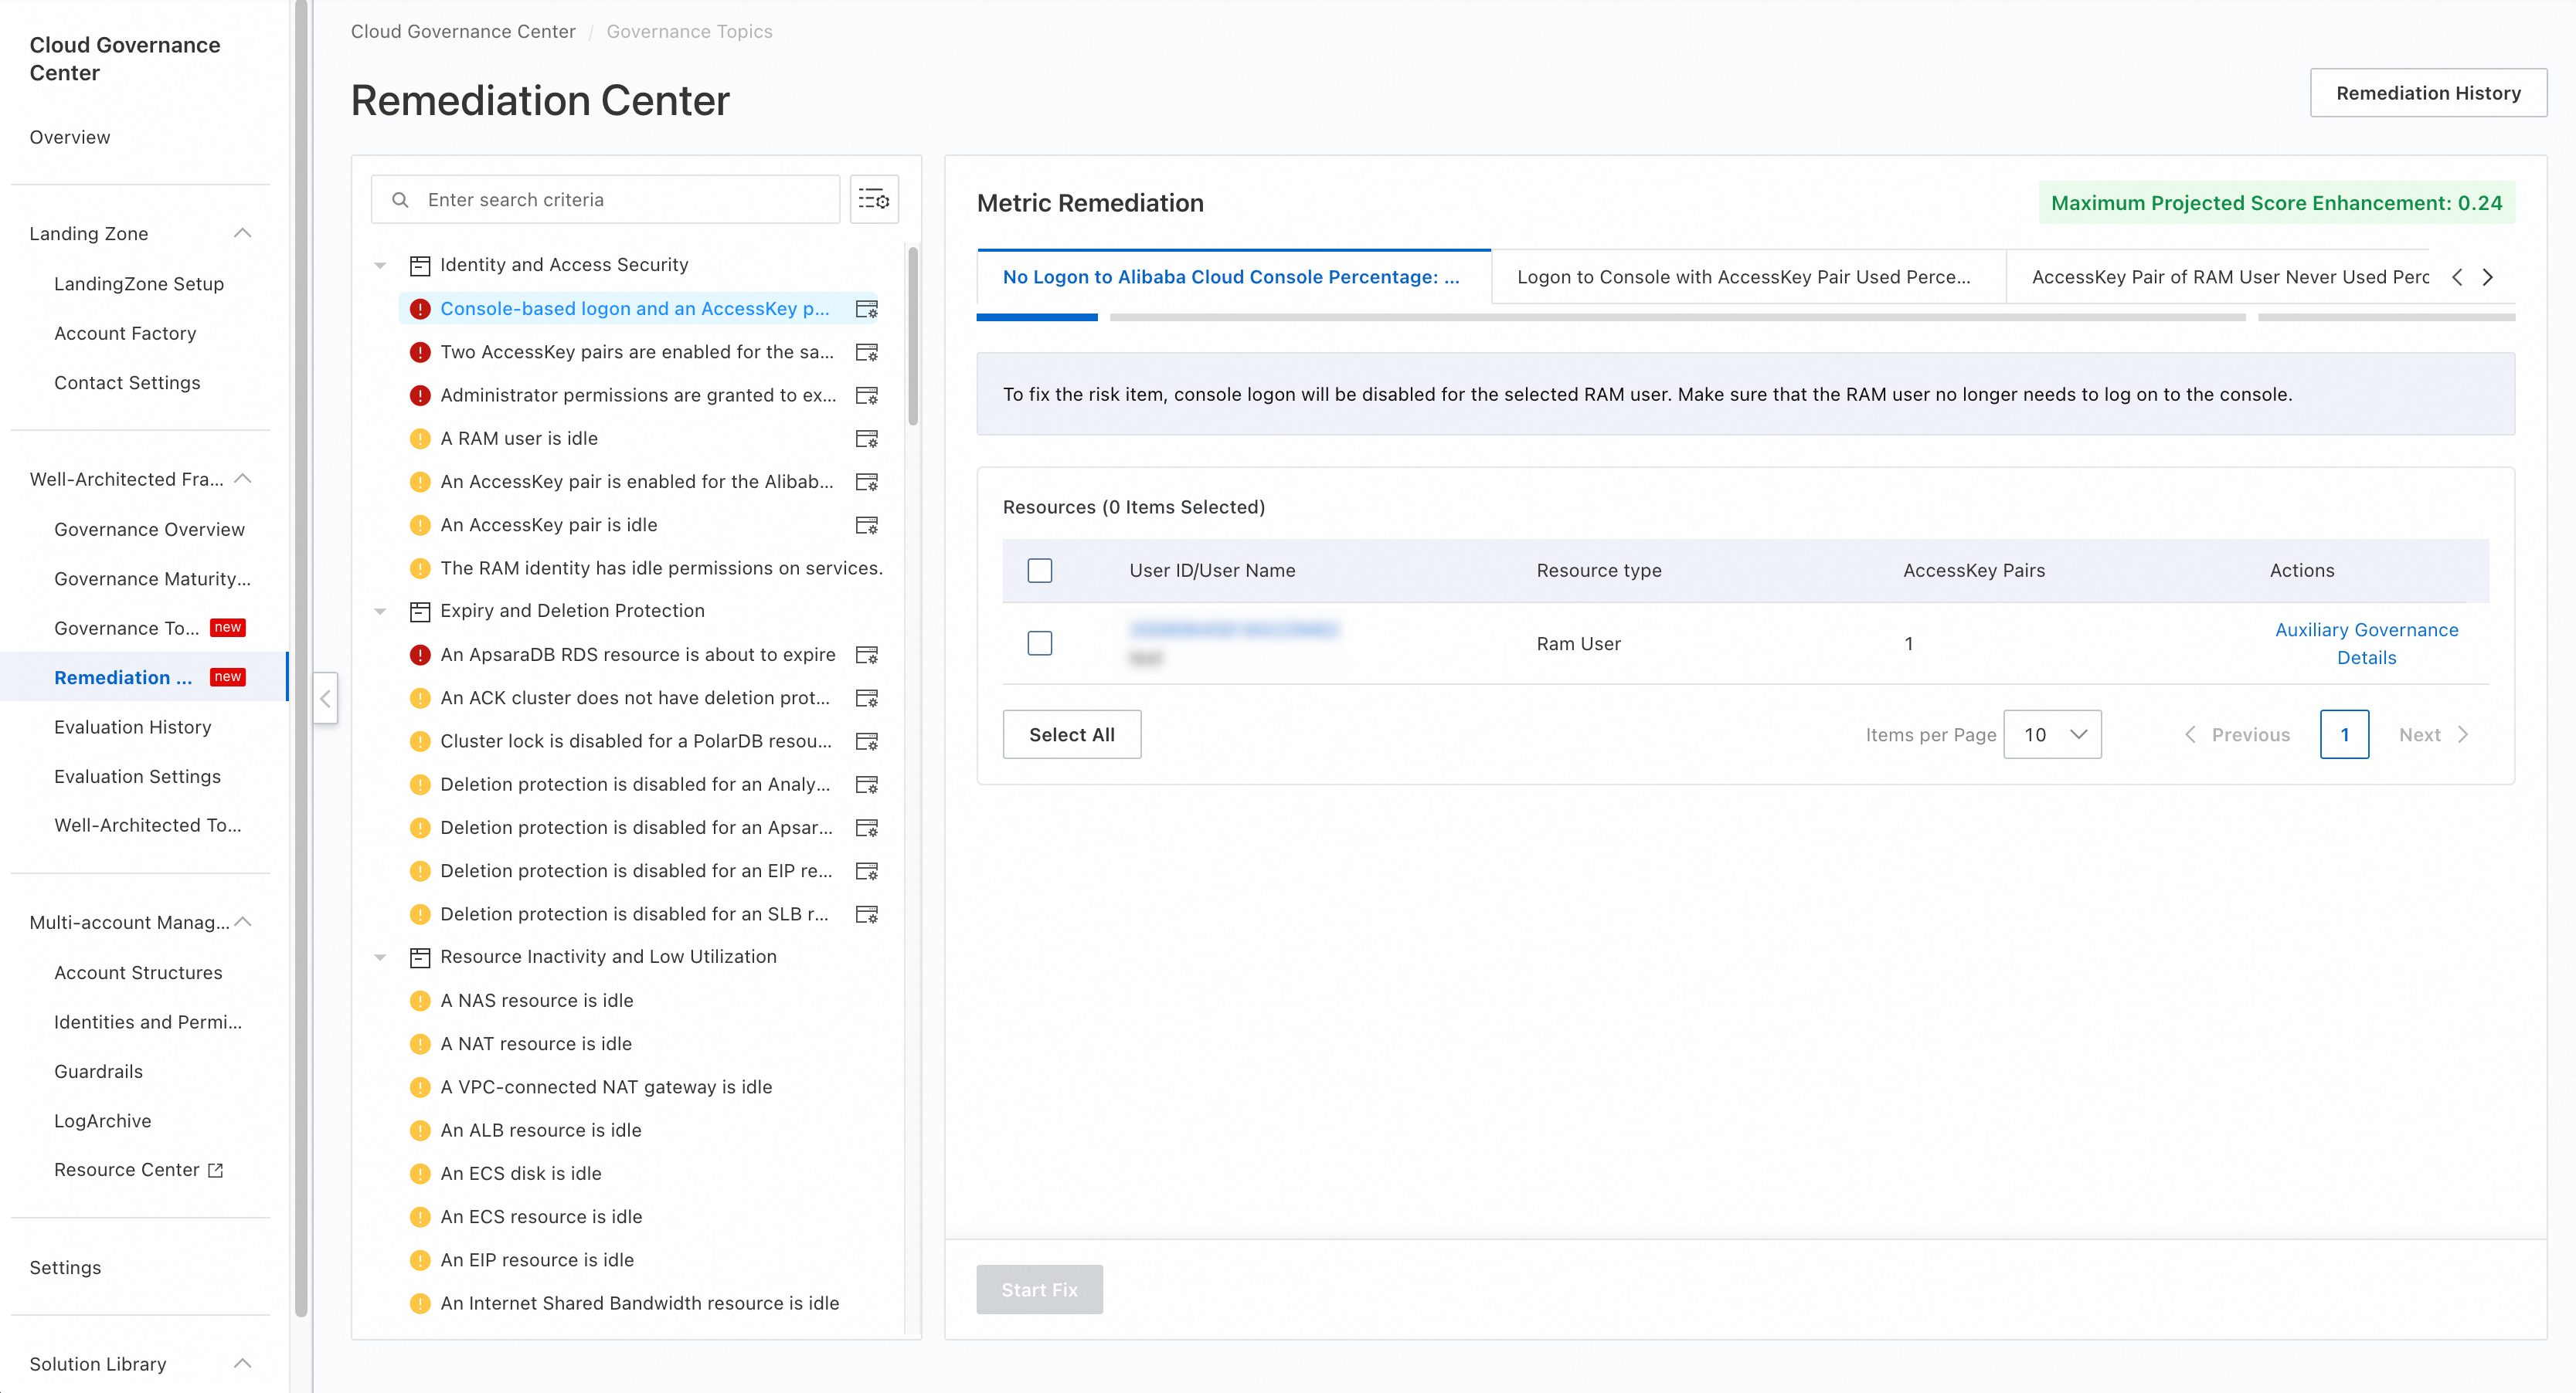Viewport: 2576px width, 1393px height.
Task: Click remediation icon for Two AccessKey pairs item
Action: click(x=866, y=352)
